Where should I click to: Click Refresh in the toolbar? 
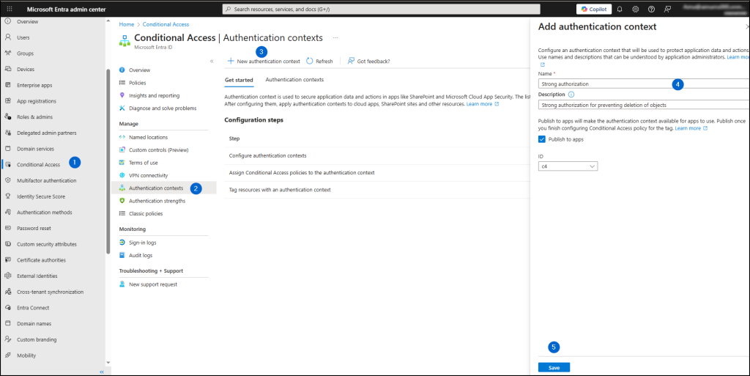tap(319, 62)
